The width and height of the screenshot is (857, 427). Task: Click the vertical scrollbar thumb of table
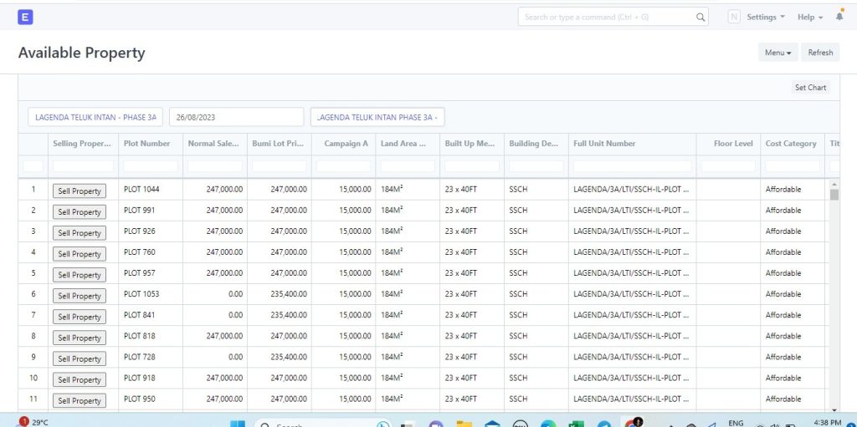(834, 195)
